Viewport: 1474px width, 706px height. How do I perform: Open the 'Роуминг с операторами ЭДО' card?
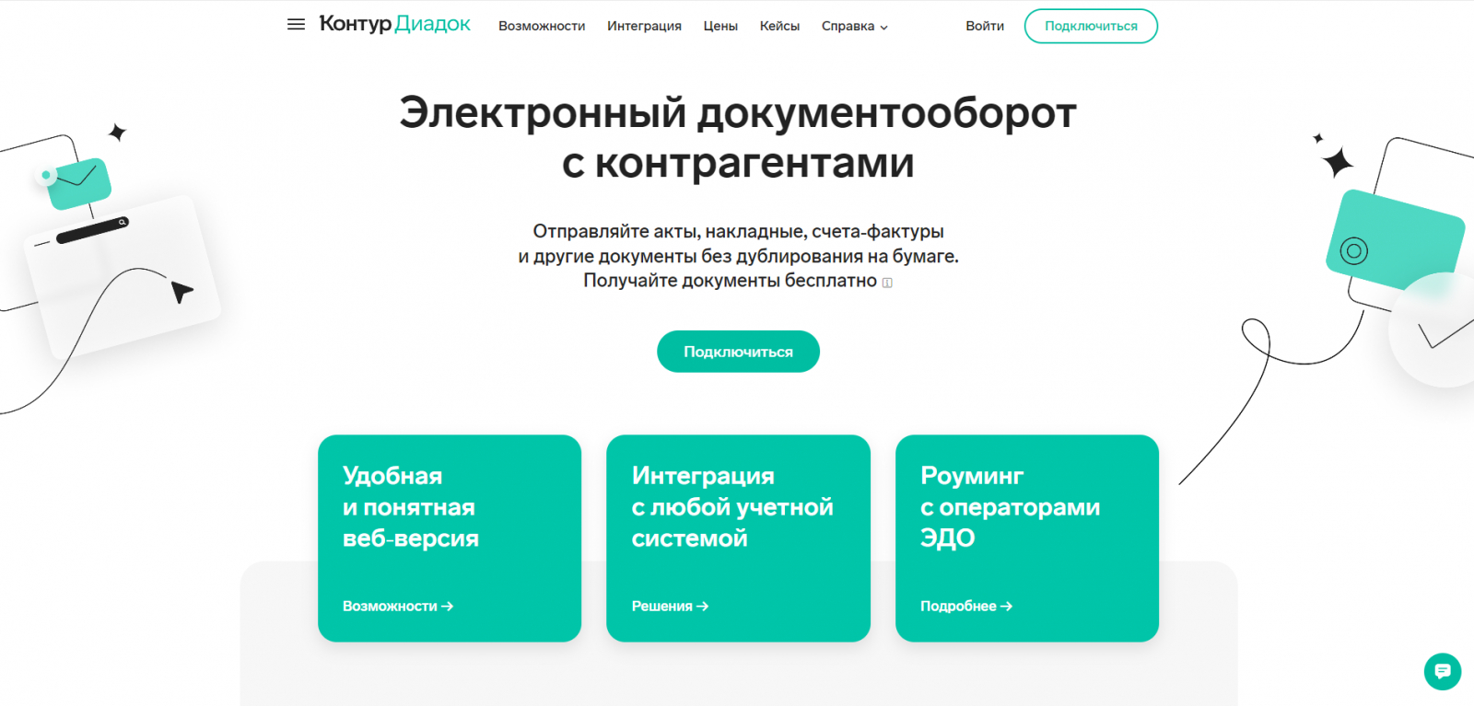(1027, 538)
